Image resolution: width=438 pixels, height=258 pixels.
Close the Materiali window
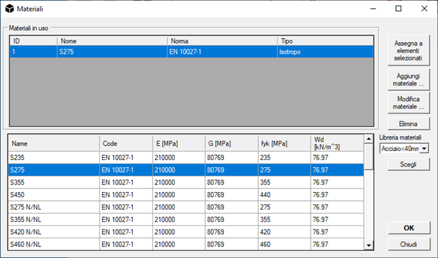424,9
